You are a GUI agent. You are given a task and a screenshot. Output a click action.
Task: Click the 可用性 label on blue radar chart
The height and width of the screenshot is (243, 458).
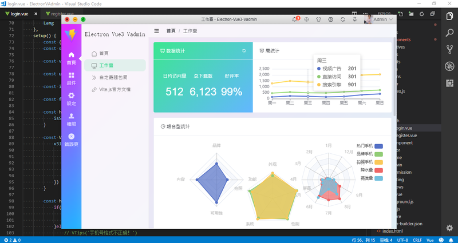(216, 213)
